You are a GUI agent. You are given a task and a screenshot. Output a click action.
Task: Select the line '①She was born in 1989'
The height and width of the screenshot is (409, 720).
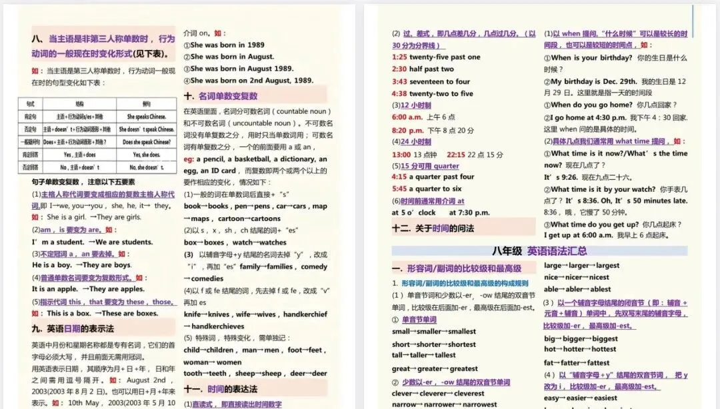pos(223,45)
